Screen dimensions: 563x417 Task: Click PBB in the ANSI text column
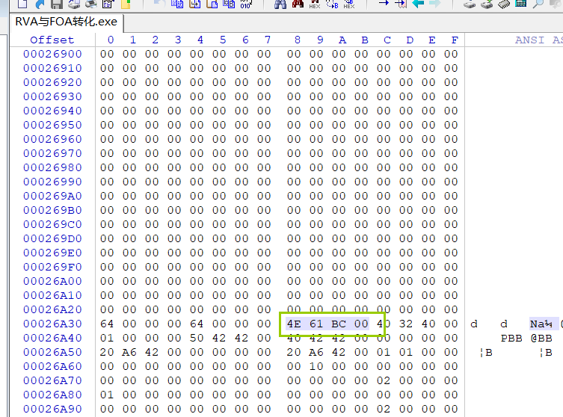[x=511, y=338]
